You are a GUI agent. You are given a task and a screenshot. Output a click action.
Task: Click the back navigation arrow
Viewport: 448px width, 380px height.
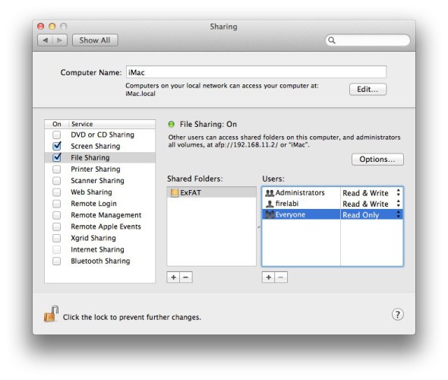[45, 40]
